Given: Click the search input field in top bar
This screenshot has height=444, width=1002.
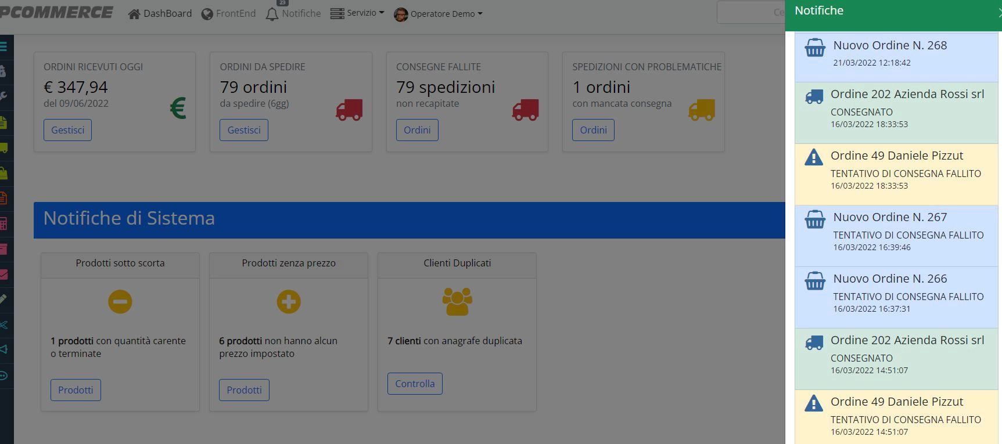Looking at the screenshot, I should [750, 12].
